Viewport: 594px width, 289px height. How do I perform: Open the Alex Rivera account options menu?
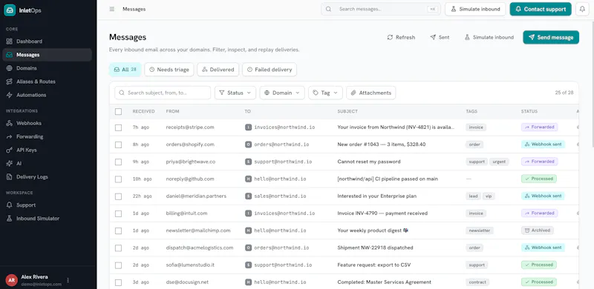pyautogui.click(x=68, y=280)
